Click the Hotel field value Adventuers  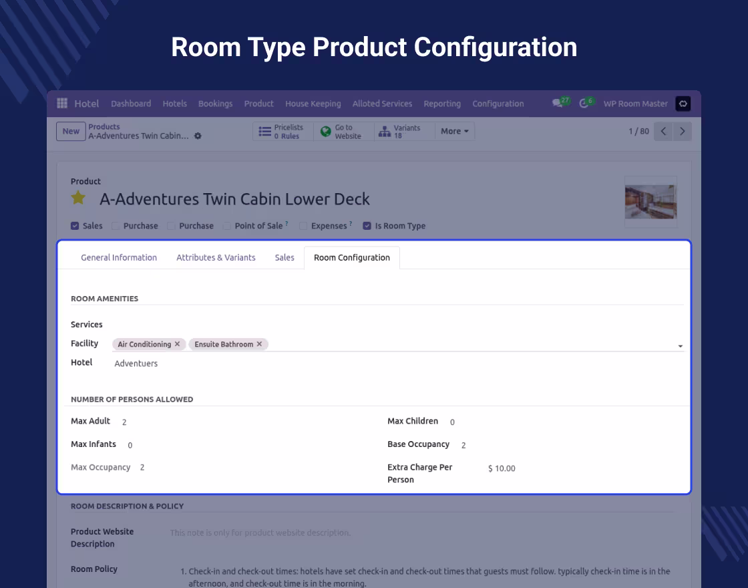(136, 363)
